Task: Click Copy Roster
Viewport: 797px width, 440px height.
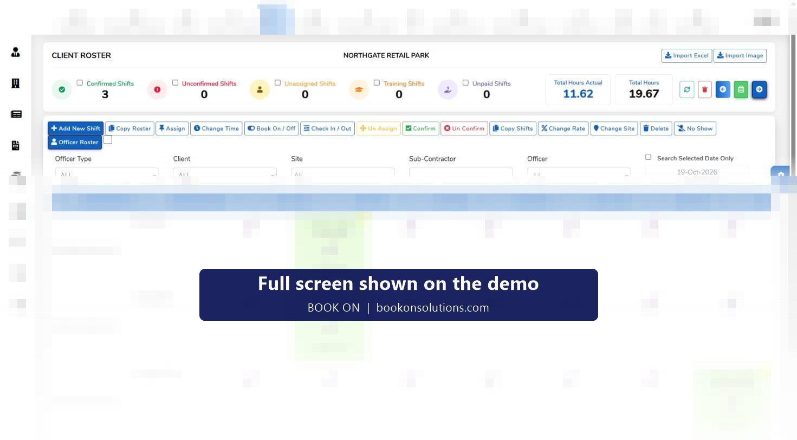Action: click(129, 128)
